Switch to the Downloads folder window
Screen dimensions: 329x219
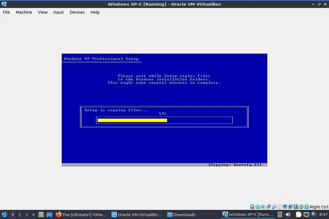[x=181, y=215]
